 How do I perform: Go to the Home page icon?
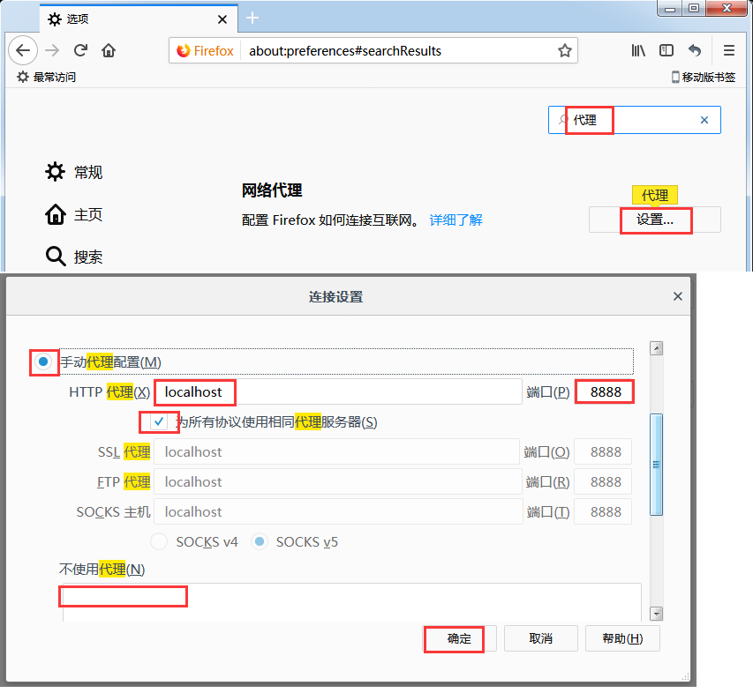click(109, 50)
